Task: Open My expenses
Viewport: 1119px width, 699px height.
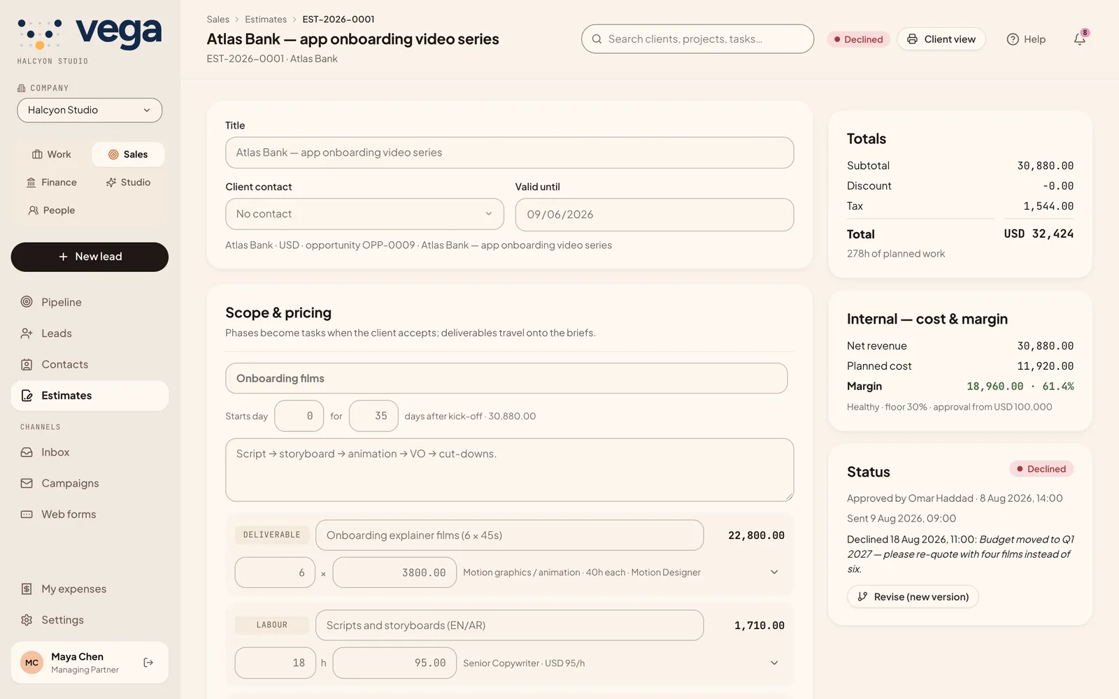Action: pos(90,589)
